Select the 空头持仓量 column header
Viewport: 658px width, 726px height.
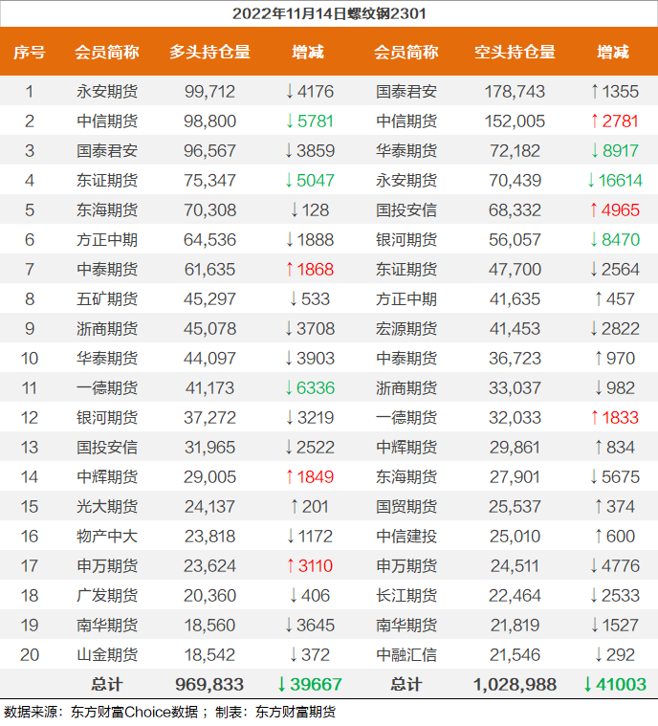click(515, 53)
